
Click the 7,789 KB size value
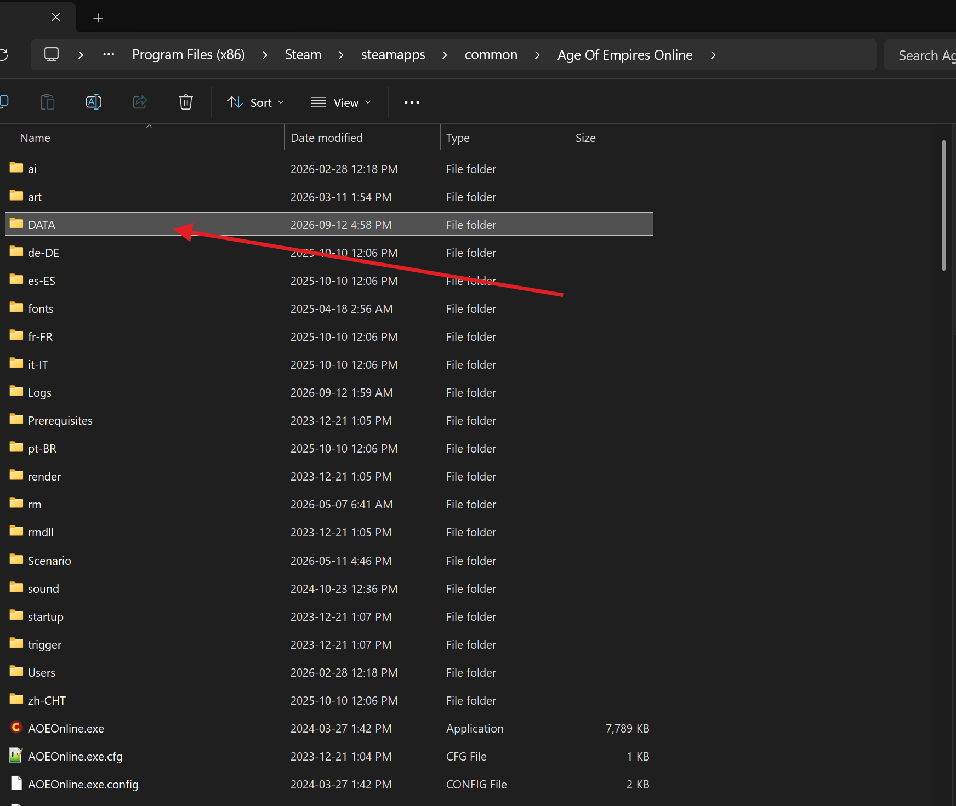pyautogui.click(x=627, y=729)
